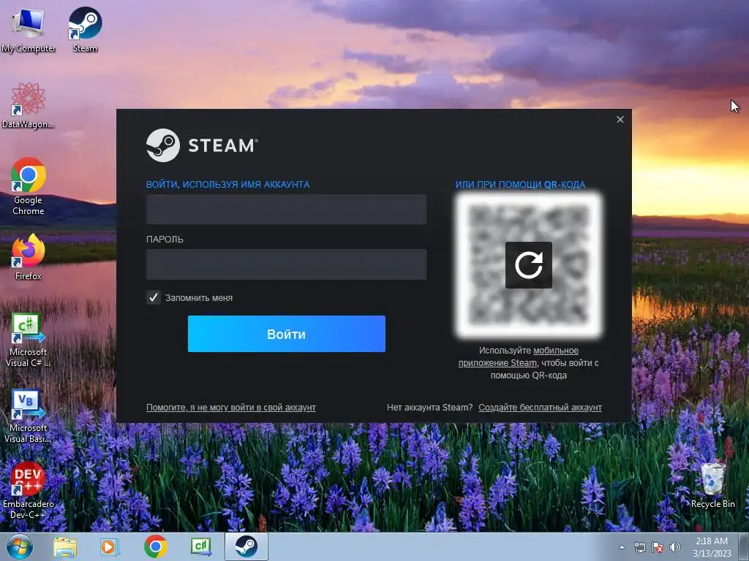
Task: Click "ИЛИ ПРИ ПОМОЩИ QR-КОДА" heading
Action: [x=520, y=185]
